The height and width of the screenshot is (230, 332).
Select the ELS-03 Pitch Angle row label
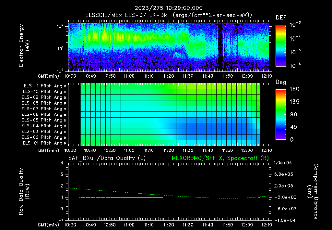44,132
